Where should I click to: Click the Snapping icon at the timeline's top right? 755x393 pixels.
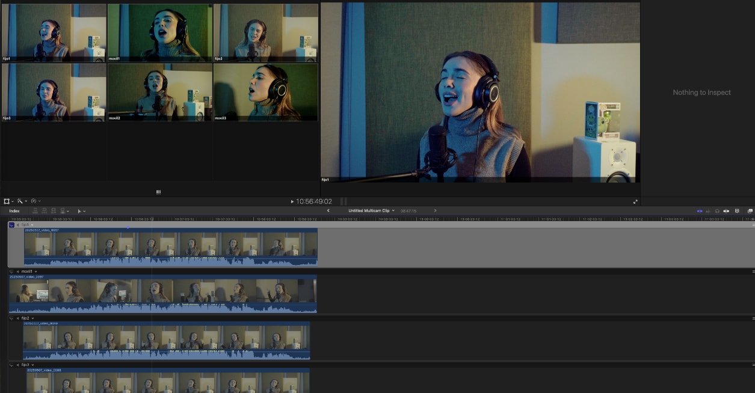[x=726, y=212]
